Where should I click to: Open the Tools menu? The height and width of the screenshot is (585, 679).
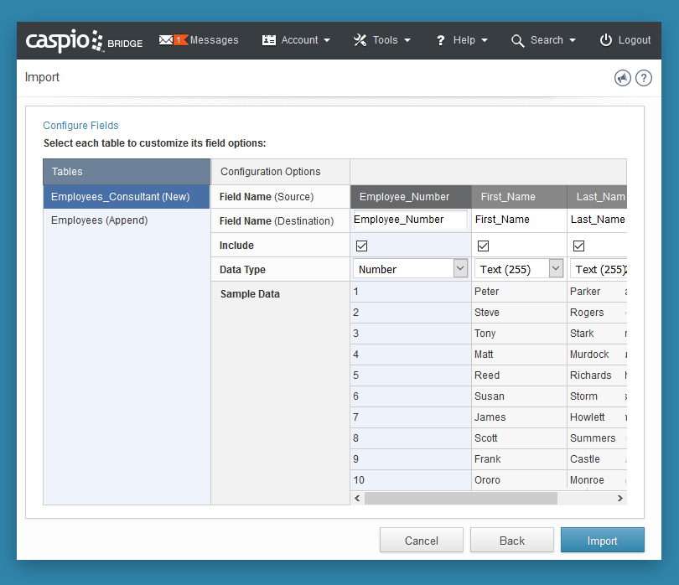[382, 40]
